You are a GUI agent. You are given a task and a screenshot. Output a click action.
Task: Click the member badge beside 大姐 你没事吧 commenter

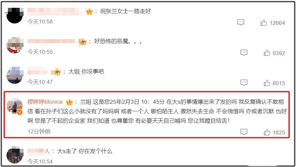coord(58,72)
